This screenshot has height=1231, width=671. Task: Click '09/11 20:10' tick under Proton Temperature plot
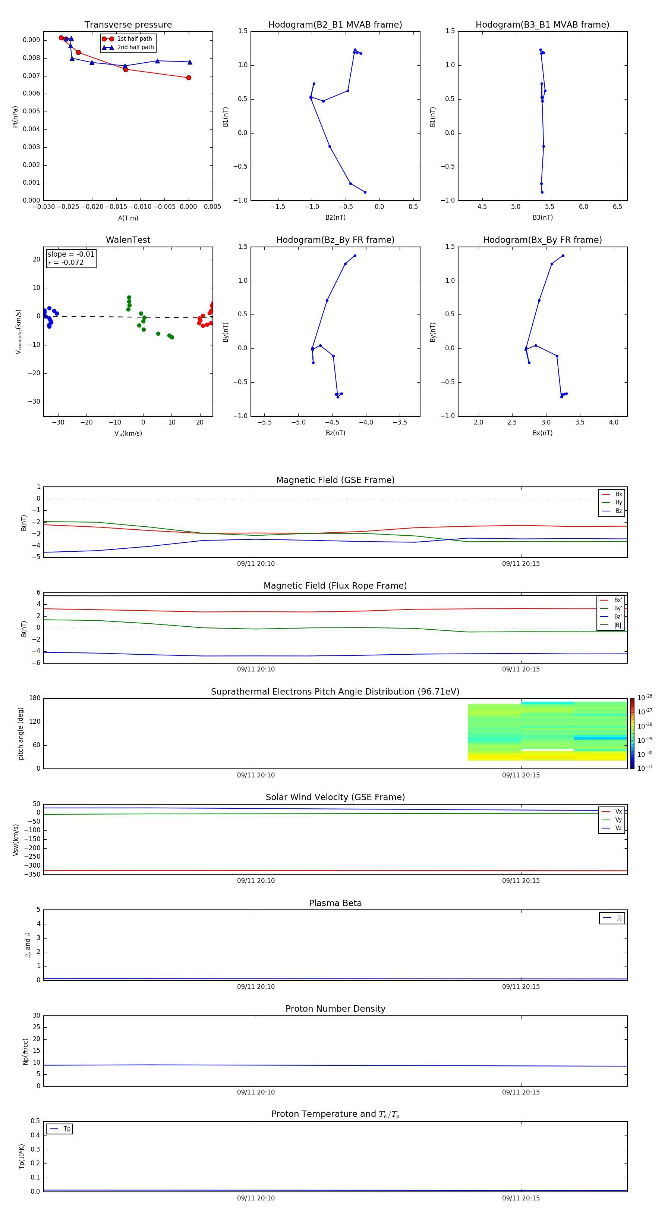[256, 1198]
